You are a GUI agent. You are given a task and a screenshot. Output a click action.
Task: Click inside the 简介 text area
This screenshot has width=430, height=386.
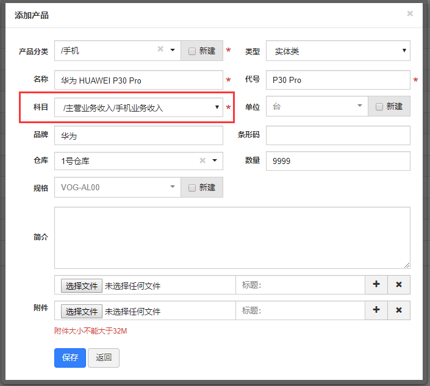coord(232,238)
